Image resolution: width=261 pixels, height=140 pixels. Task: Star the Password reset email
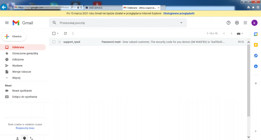(x=60, y=42)
